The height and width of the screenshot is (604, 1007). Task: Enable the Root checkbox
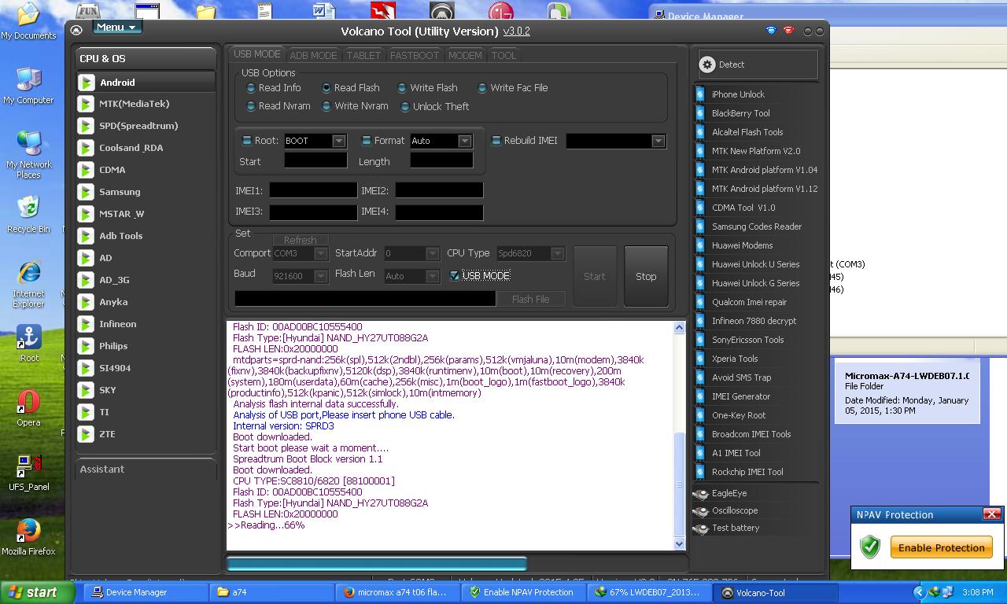[246, 141]
